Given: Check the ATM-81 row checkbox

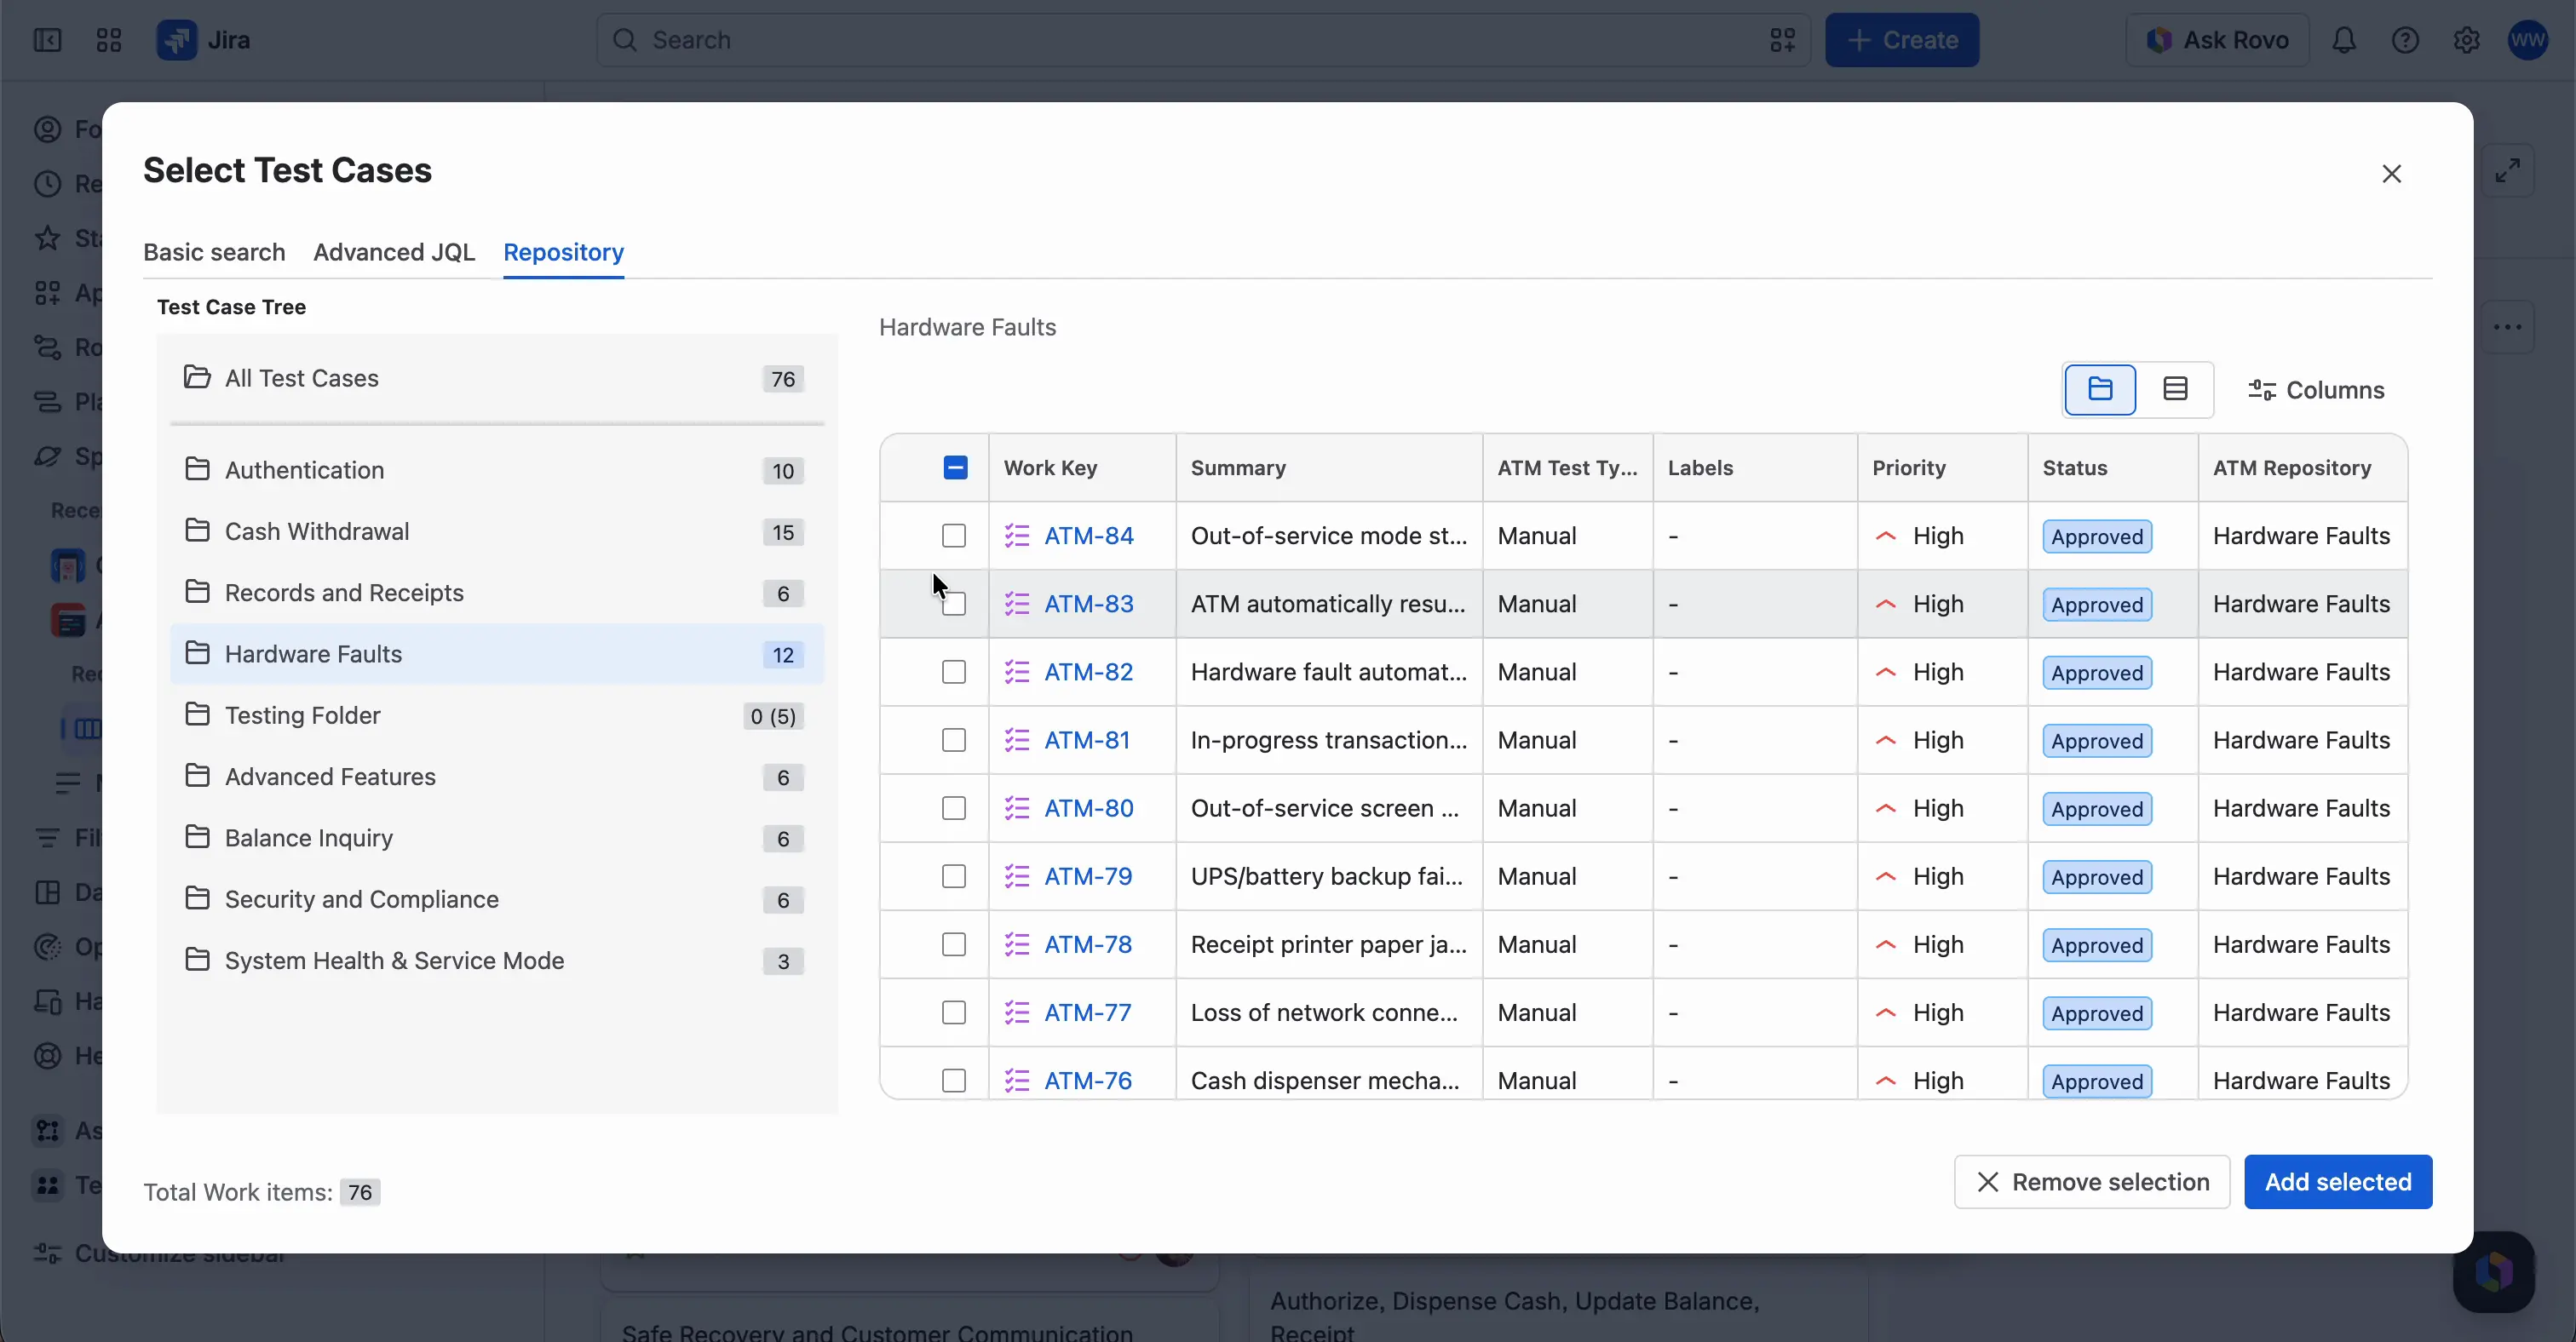Looking at the screenshot, I should [x=954, y=741].
